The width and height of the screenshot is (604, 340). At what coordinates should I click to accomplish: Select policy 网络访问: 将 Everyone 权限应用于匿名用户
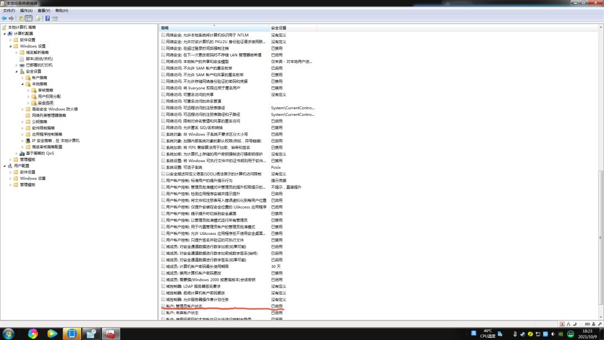(x=202, y=88)
